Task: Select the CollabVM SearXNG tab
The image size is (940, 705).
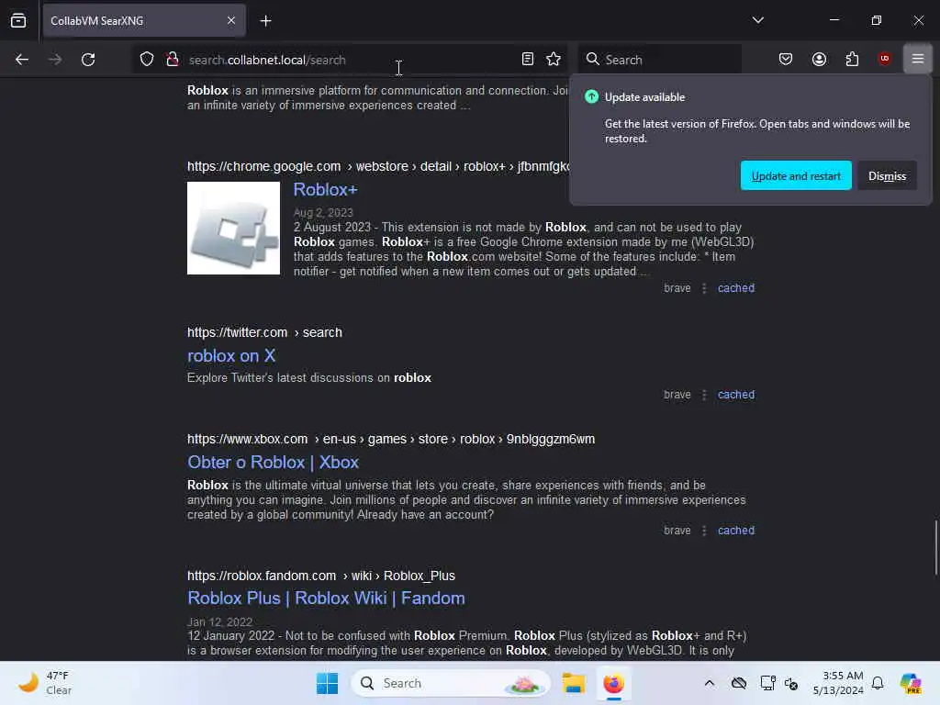Action: (144, 20)
